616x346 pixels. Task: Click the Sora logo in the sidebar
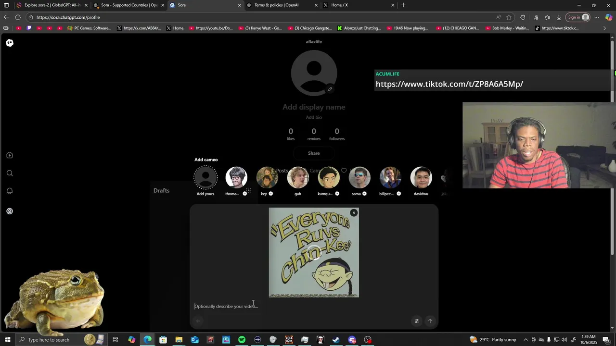10,43
